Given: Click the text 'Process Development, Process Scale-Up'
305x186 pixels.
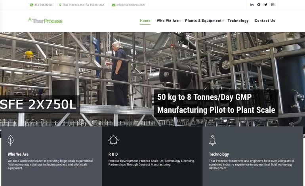Looking at the screenshot, I should tap(136, 161).
